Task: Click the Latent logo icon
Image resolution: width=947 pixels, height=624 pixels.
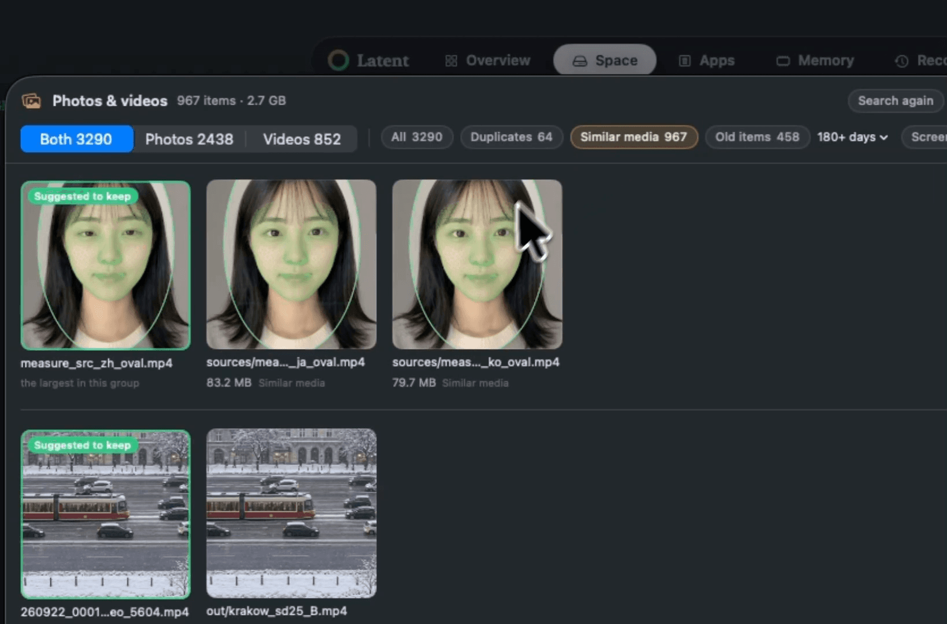Action: [x=338, y=60]
